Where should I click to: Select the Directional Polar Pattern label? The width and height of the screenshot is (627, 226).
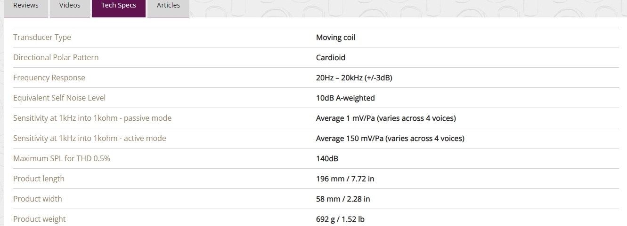(x=56, y=57)
